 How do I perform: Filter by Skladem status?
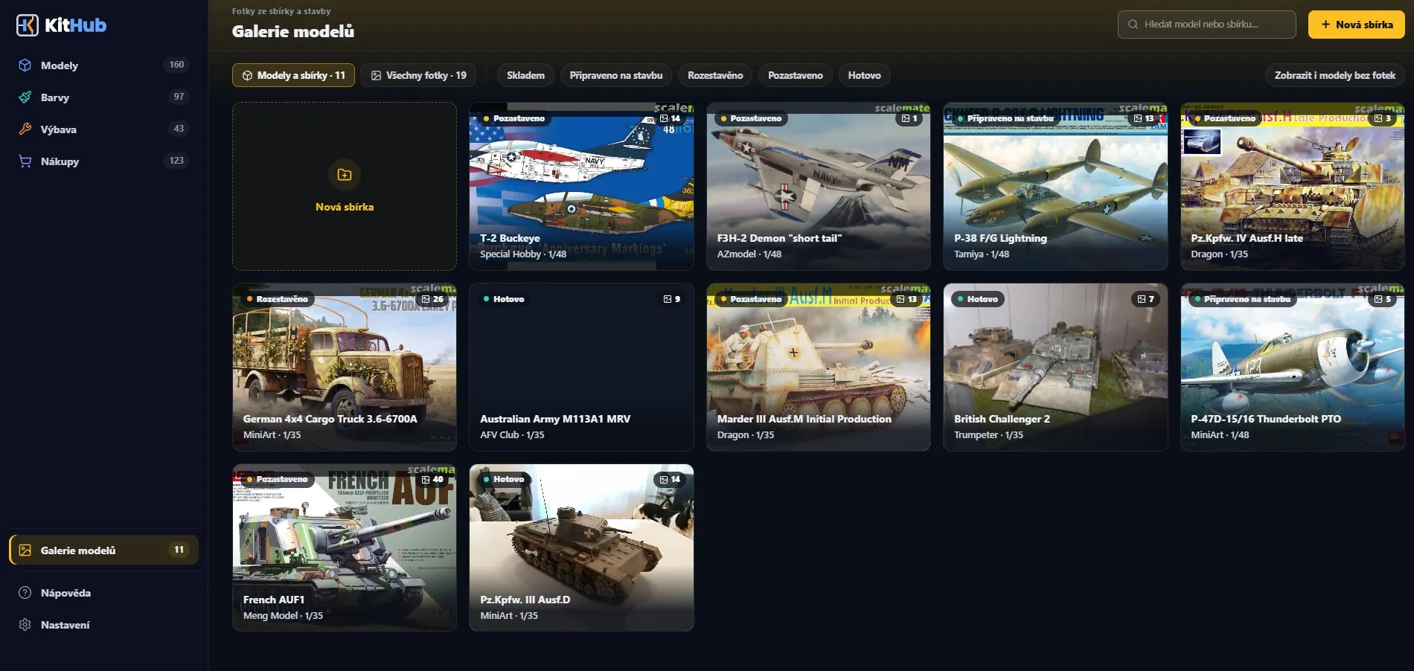pos(525,75)
